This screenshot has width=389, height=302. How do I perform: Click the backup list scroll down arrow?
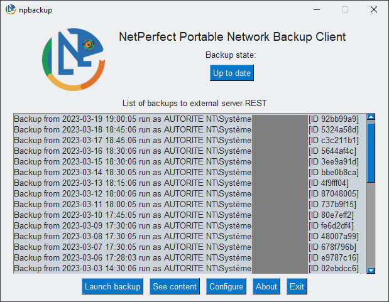(371, 270)
